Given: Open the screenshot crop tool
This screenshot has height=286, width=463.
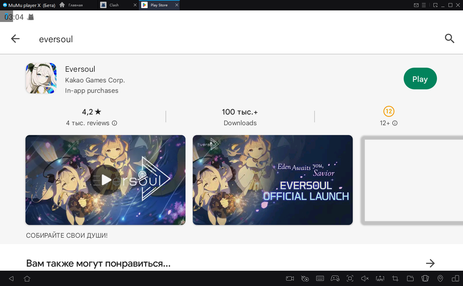Looking at the screenshot, I should click(395, 278).
